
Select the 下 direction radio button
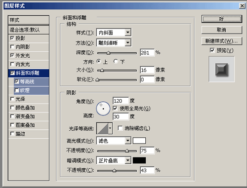tap(116, 62)
